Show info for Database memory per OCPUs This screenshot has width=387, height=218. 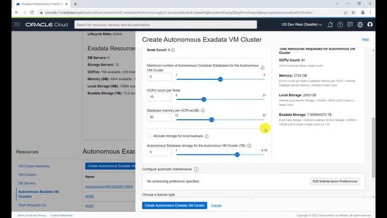203,110
